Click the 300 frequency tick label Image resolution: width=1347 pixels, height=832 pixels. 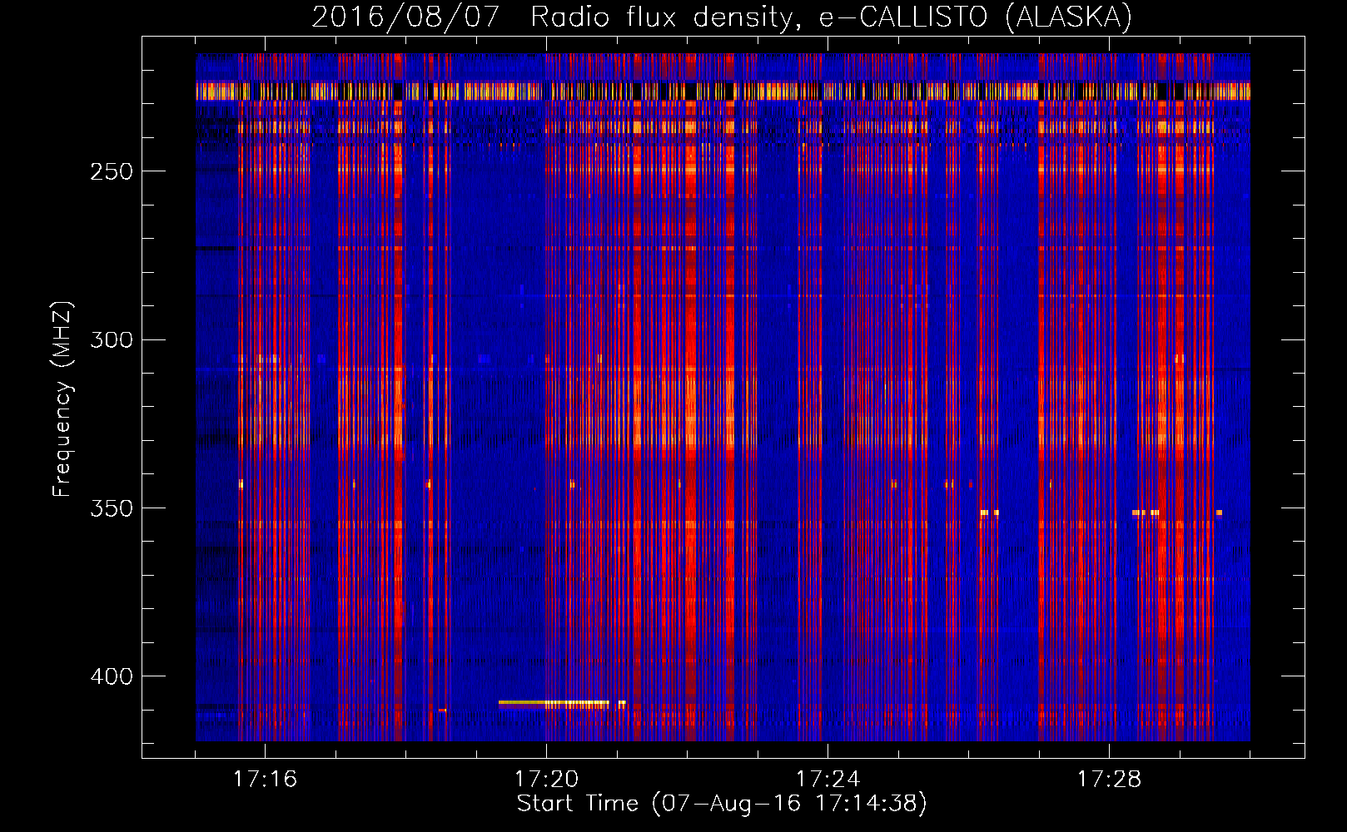click(112, 340)
